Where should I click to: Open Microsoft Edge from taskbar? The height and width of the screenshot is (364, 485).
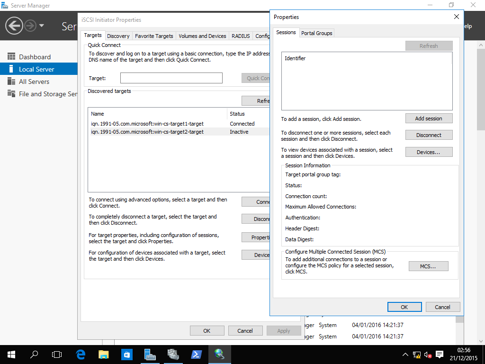[x=81, y=354]
